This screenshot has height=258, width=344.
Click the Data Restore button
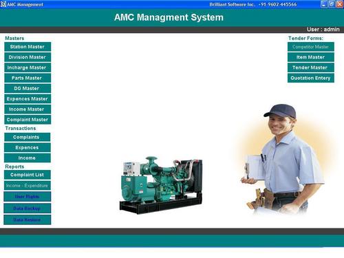[28, 219]
